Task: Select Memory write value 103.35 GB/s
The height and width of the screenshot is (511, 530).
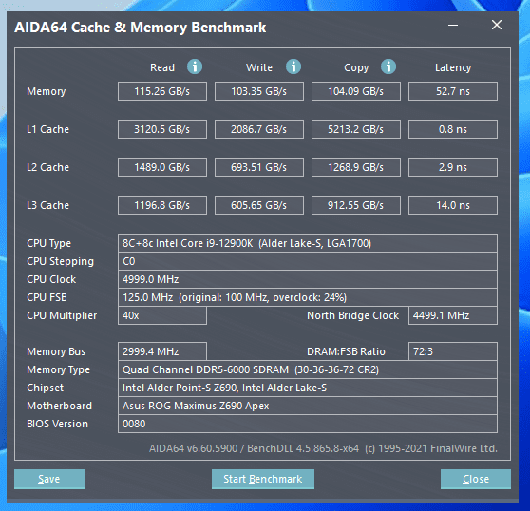Action: click(259, 91)
